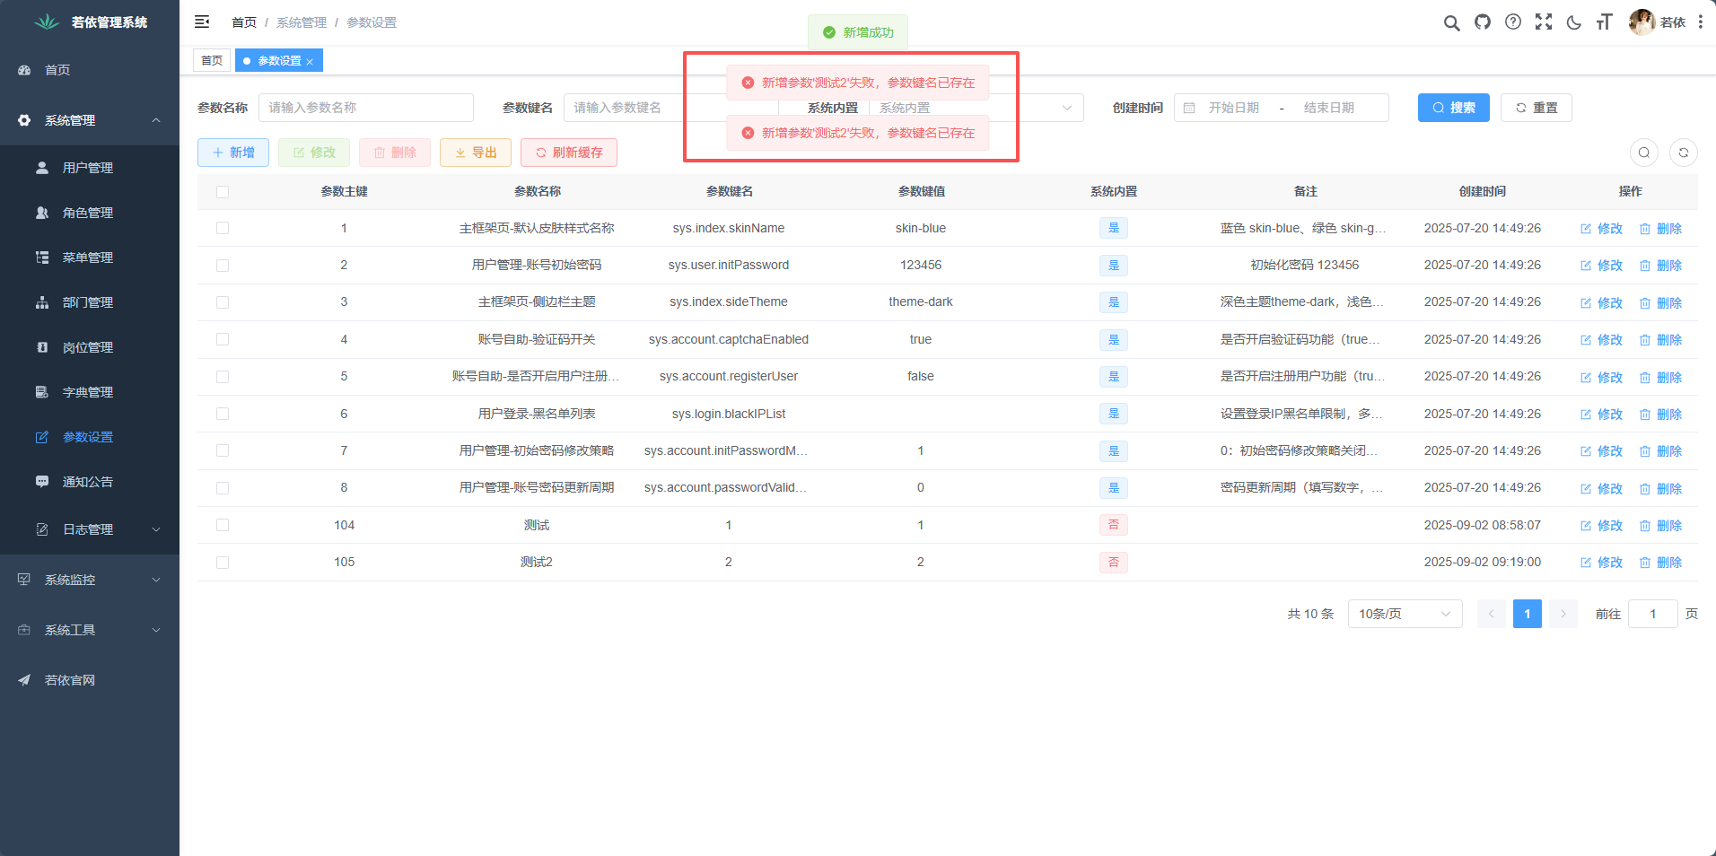The width and height of the screenshot is (1716, 856).
Task: Switch to dark mode moon icon
Action: point(1574,22)
